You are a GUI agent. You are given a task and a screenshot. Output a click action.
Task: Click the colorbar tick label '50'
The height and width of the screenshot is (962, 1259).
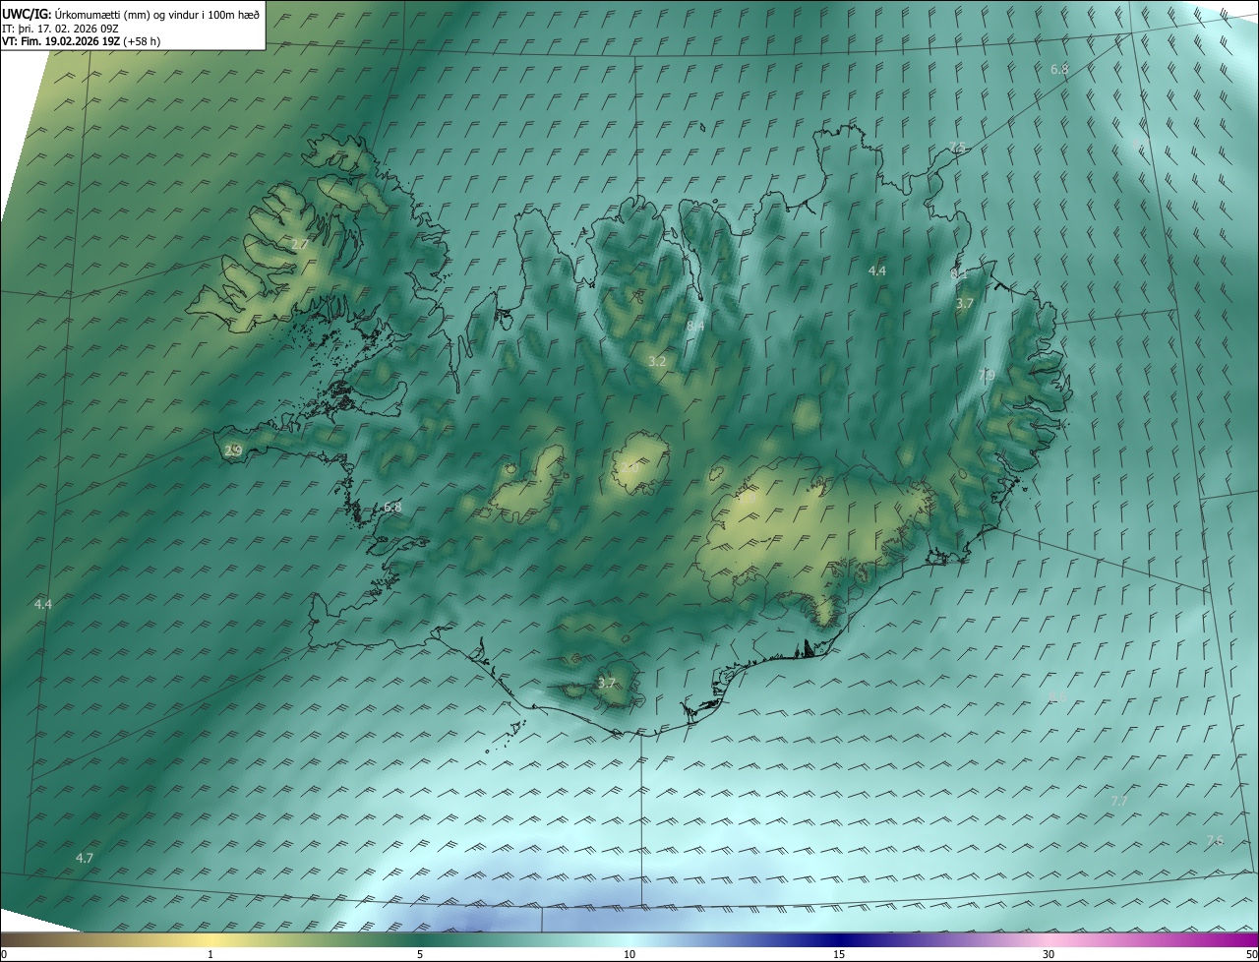(x=1251, y=954)
